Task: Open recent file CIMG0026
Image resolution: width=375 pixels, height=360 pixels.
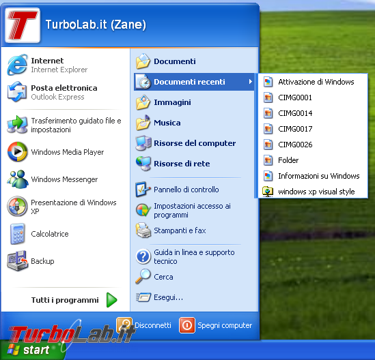Action: [x=313, y=145]
